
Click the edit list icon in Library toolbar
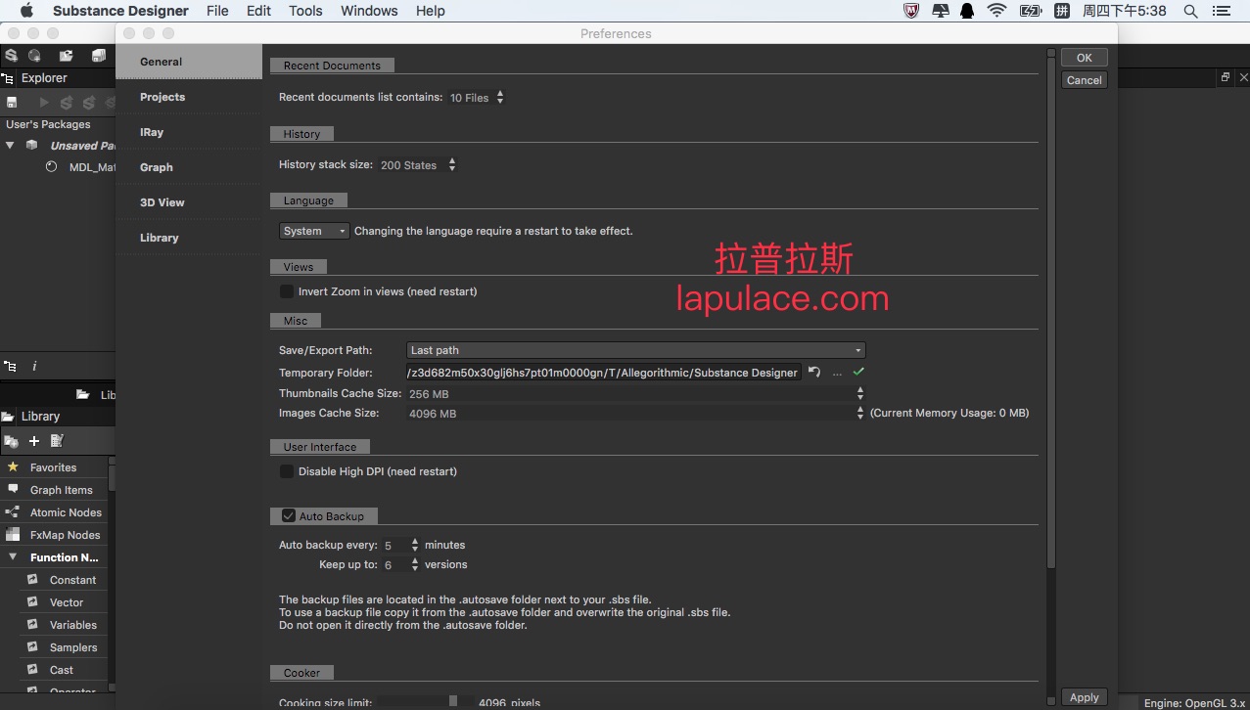pos(57,441)
